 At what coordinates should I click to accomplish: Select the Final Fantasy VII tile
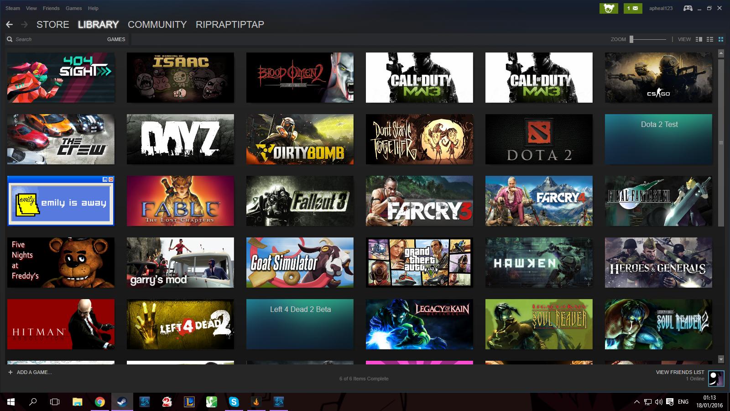[658, 201]
